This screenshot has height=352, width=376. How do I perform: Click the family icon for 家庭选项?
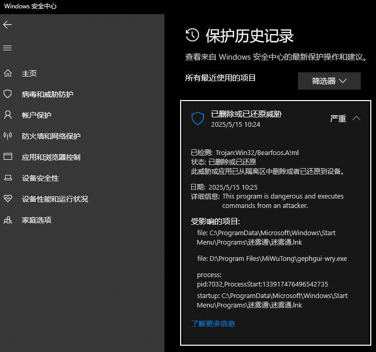(x=8, y=220)
